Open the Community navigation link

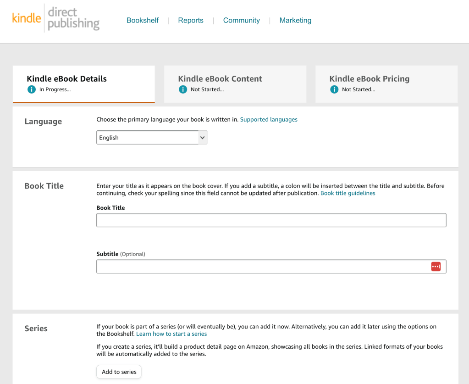(241, 20)
